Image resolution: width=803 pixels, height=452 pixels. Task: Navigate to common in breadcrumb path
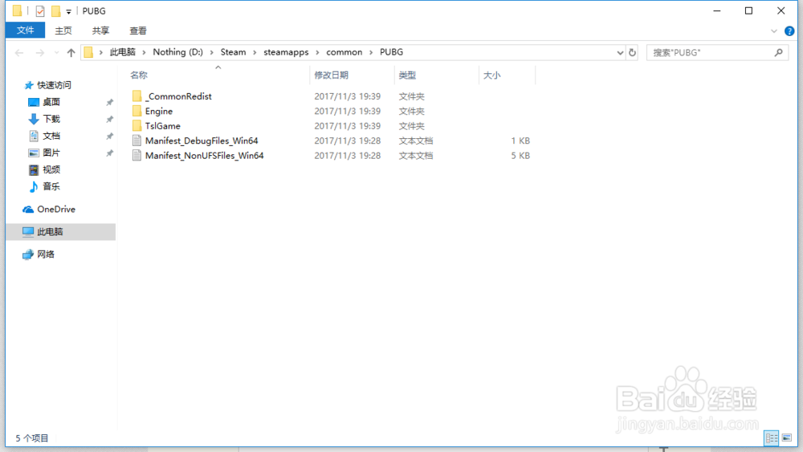tap(344, 52)
